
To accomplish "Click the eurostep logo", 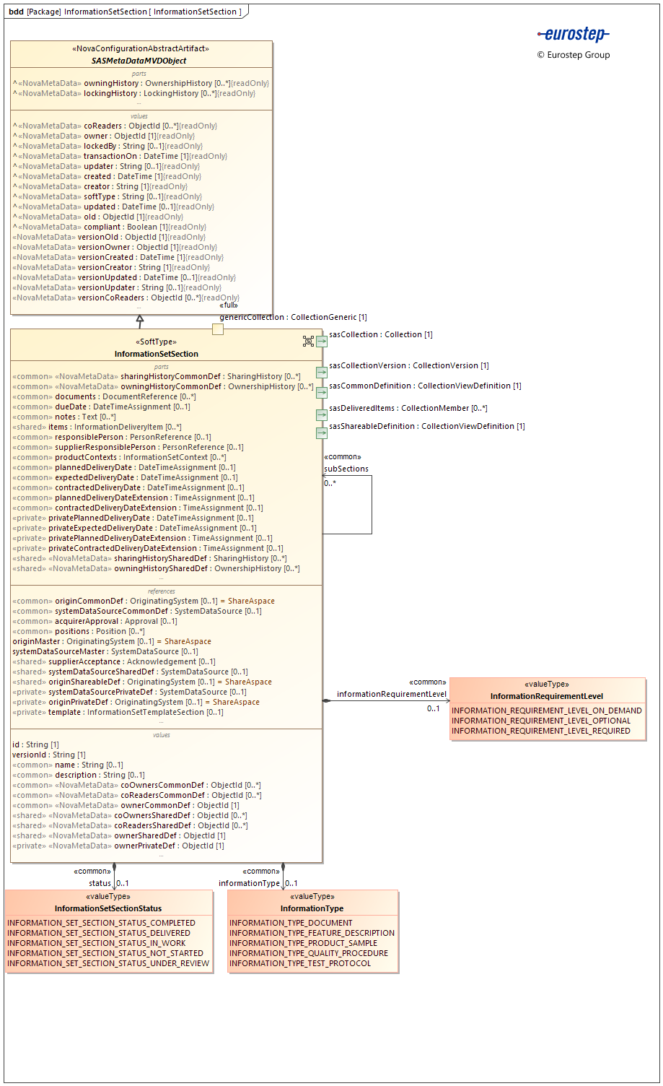I will [574, 34].
